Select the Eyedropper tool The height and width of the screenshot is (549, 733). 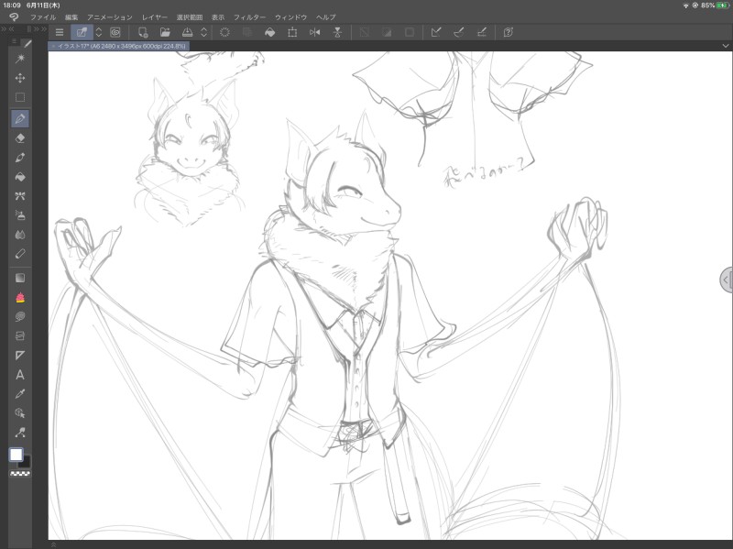(x=20, y=394)
